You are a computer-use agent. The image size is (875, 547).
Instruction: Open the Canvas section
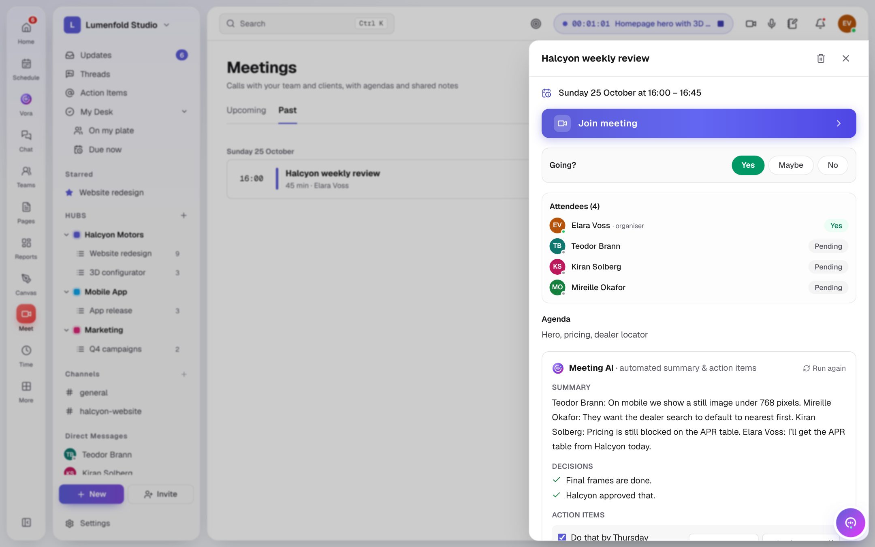pos(26,284)
